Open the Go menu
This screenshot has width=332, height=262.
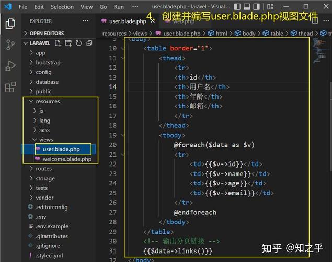[x=103, y=7]
